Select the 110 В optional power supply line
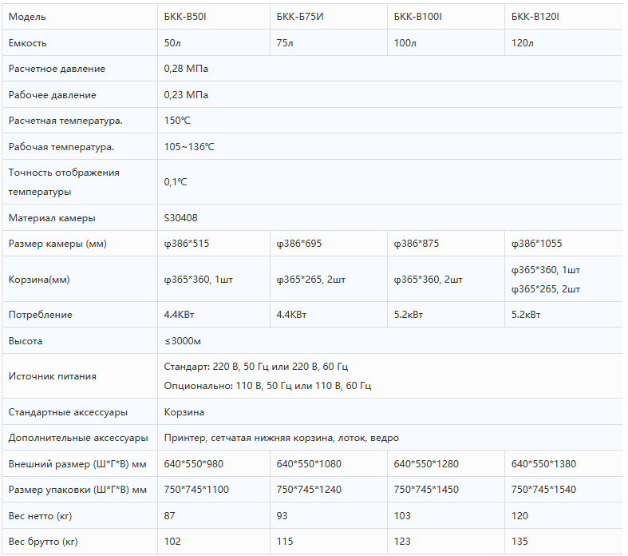The height and width of the screenshot is (556, 628). [x=267, y=386]
